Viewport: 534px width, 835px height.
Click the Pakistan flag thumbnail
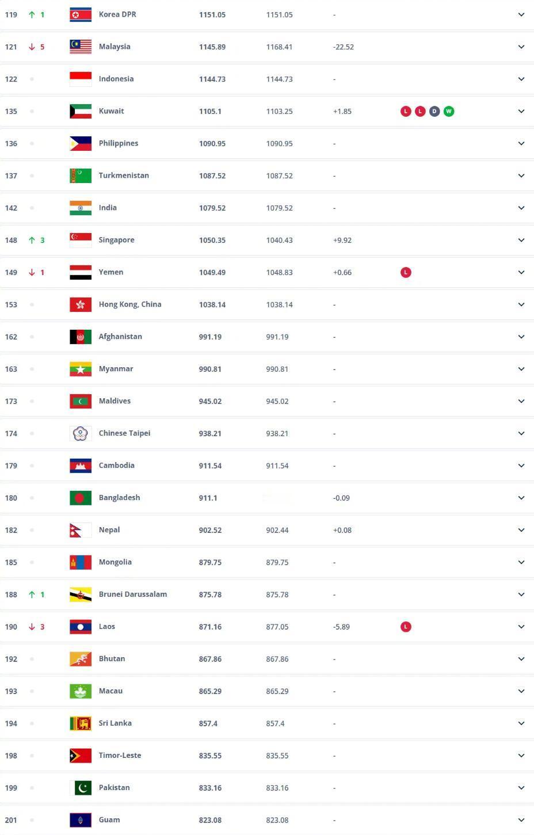tap(81, 788)
